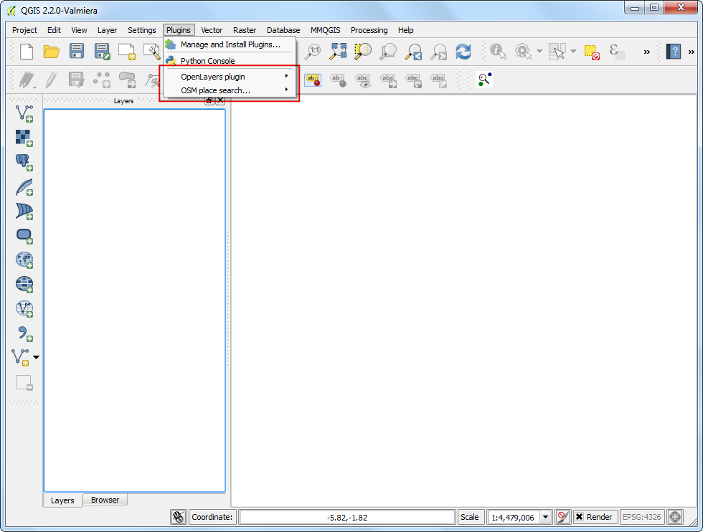Image resolution: width=703 pixels, height=532 pixels.
Task: Open a project using the folder icon
Action: click(51, 52)
